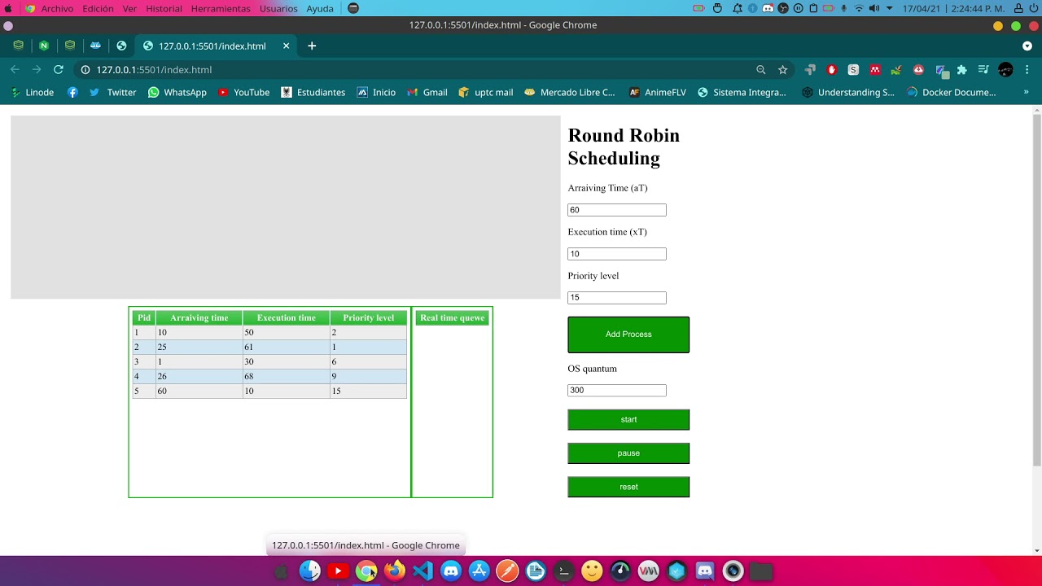
Task: Open the zoom indicator in the address bar
Action: point(761,70)
